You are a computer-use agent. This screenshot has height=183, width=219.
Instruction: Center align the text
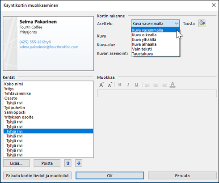click(x=156, y=85)
